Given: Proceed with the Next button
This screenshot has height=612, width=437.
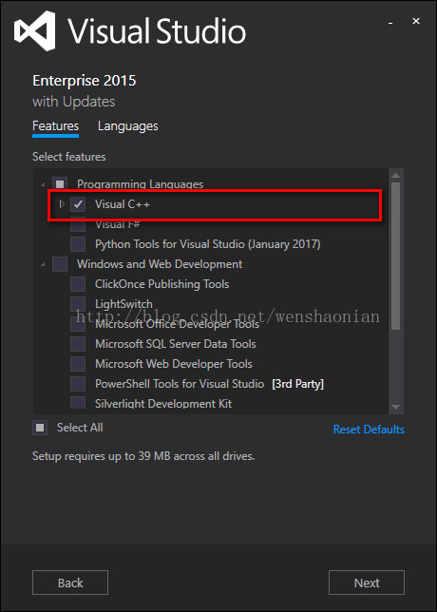Looking at the screenshot, I should (x=367, y=583).
